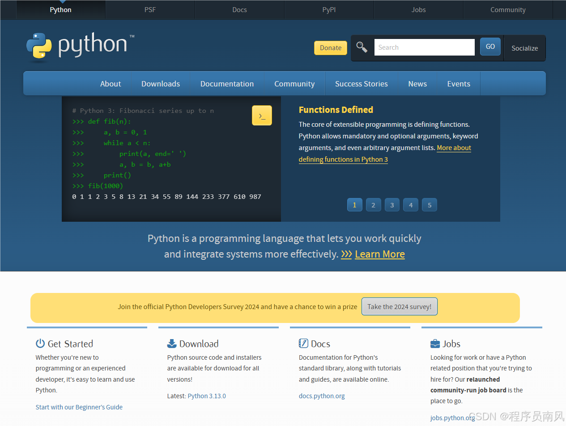This screenshot has width=566, height=426.
Task: Click the GO search button
Action: (490, 47)
